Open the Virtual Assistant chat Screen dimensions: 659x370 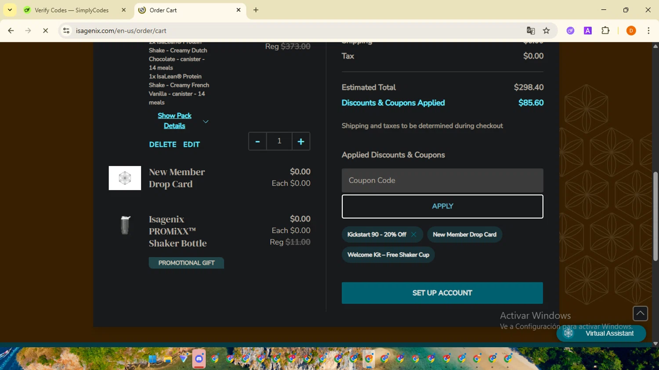click(x=601, y=333)
